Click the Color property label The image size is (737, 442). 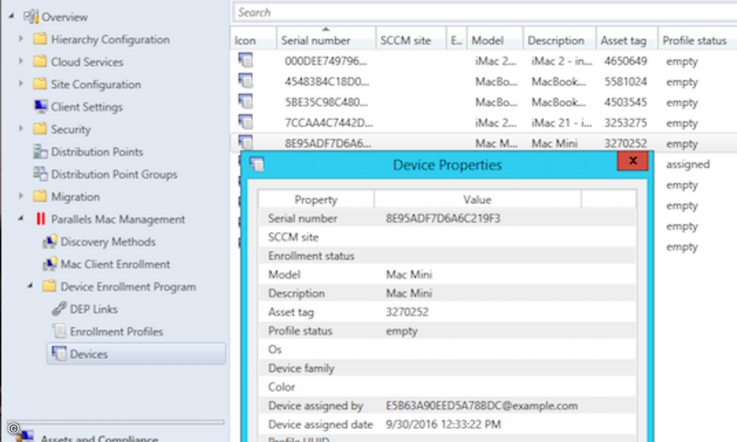tap(281, 387)
